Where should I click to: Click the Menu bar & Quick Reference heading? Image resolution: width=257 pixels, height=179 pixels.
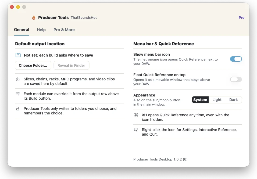(163, 44)
